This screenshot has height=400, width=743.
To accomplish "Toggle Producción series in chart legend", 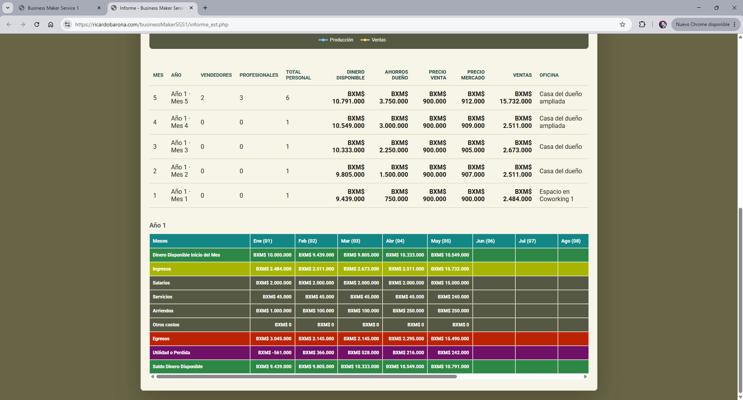I will click(x=336, y=40).
